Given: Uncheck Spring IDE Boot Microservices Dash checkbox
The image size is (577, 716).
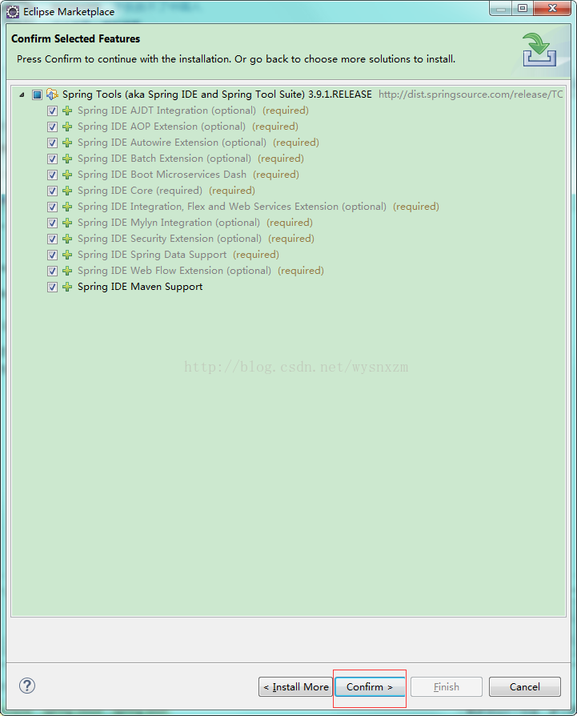Looking at the screenshot, I should click(53, 175).
